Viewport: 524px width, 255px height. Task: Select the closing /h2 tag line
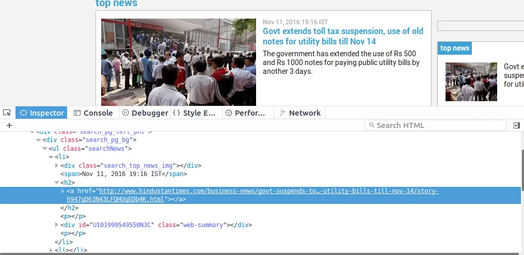tap(70, 208)
